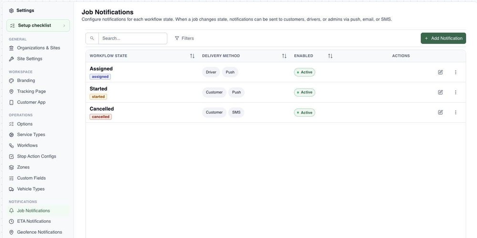Open more actions for Cancelled row
477x238 pixels.
(456, 112)
